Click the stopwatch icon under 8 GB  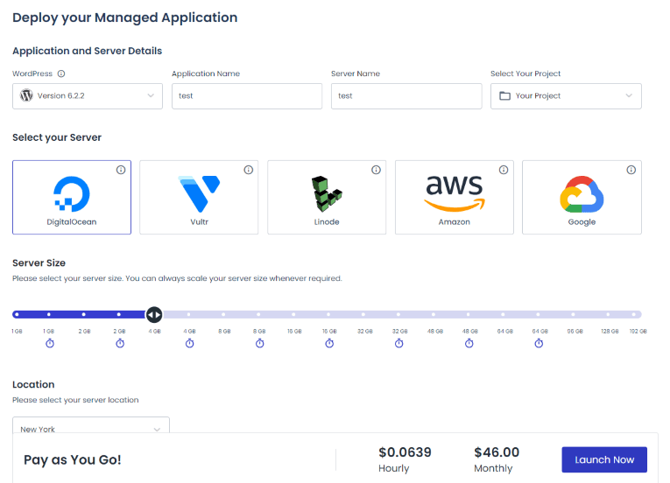click(x=260, y=343)
